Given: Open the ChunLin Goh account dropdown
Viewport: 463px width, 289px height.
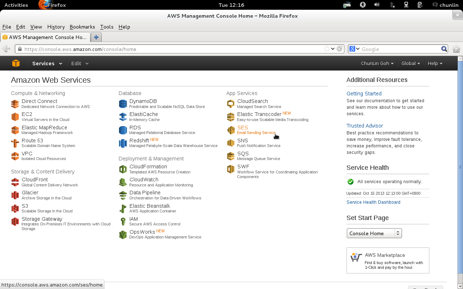Looking at the screenshot, I should click(x=377, y=64).
